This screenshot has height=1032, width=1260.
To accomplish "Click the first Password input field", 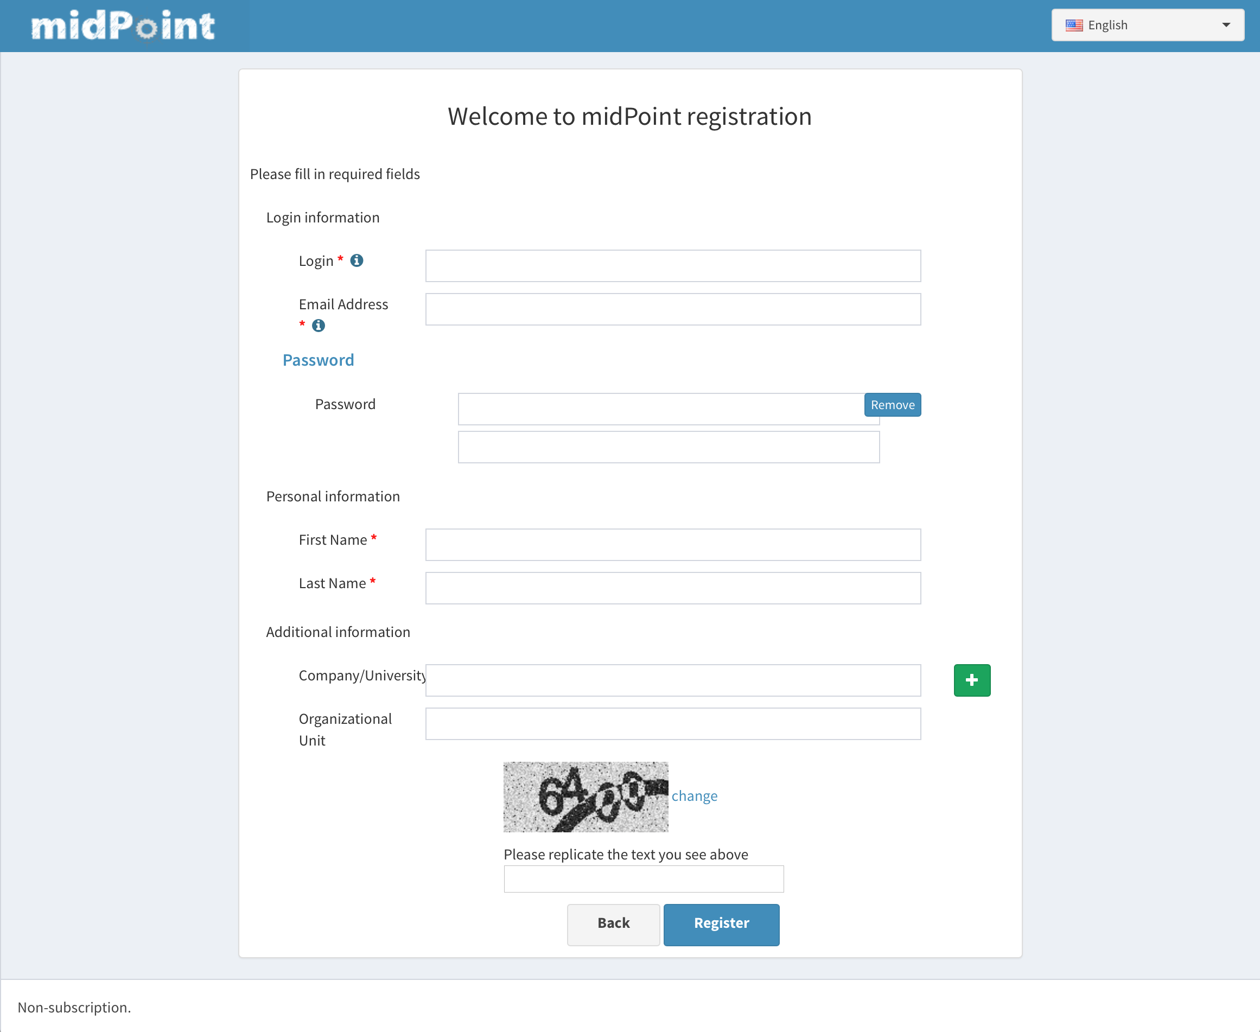I will [x=660, y=409].
